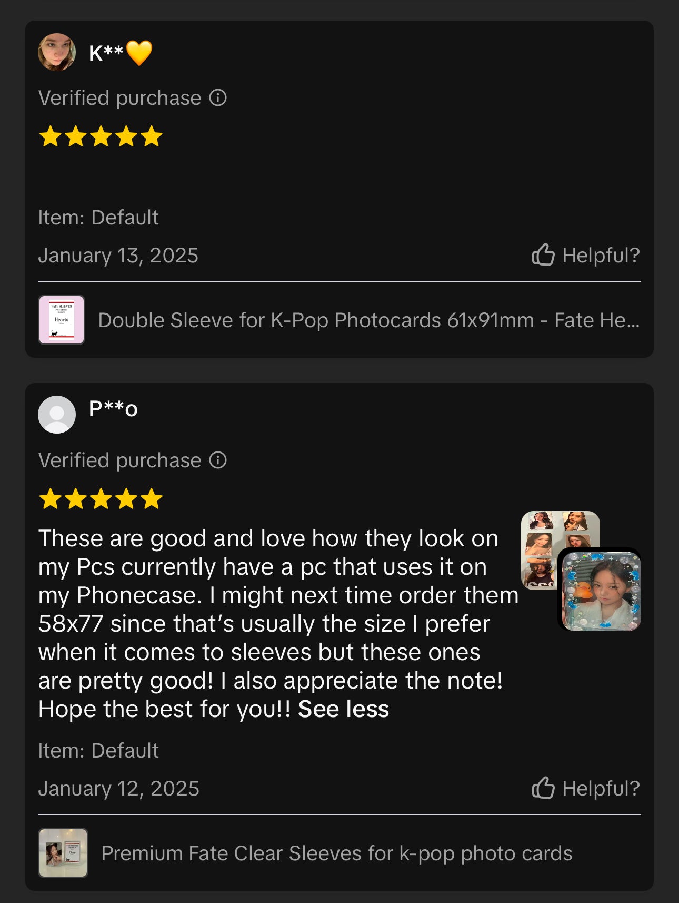The image size is (679, 903).
Task: Click the Premium Fate Clear Sleeves thumbnail
Action: click(x=63, y=853)
